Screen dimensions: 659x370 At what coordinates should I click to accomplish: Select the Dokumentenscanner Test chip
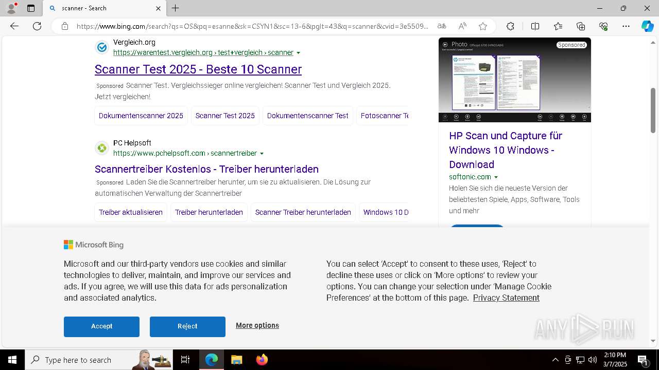pyautogui.click(x=308, y=116)
